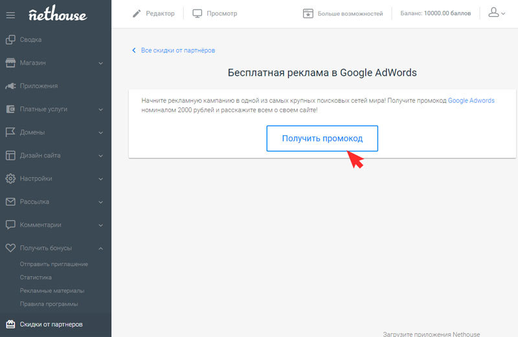Image resolution: width=518 pixels, height=337 pixels.
Task: Open the account dropdown arrow
Action: click(503, 14)
